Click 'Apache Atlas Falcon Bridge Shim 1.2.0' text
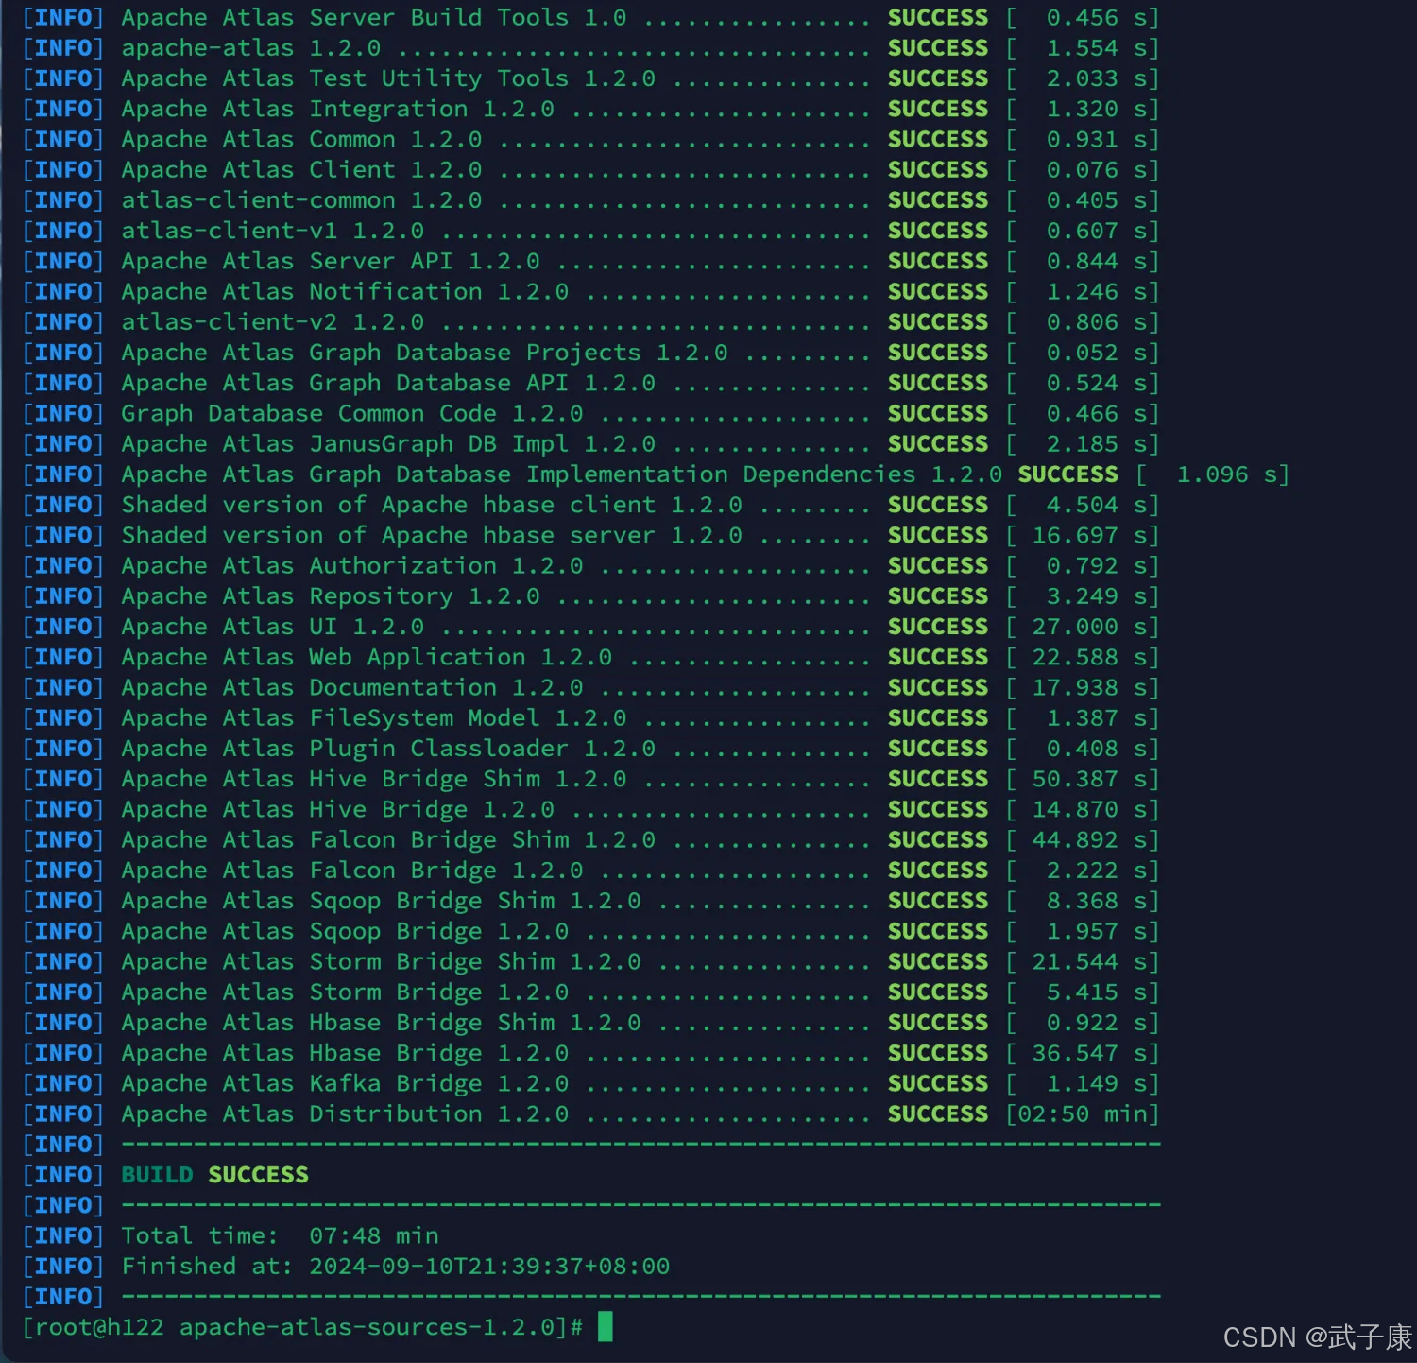 point(388,840)
